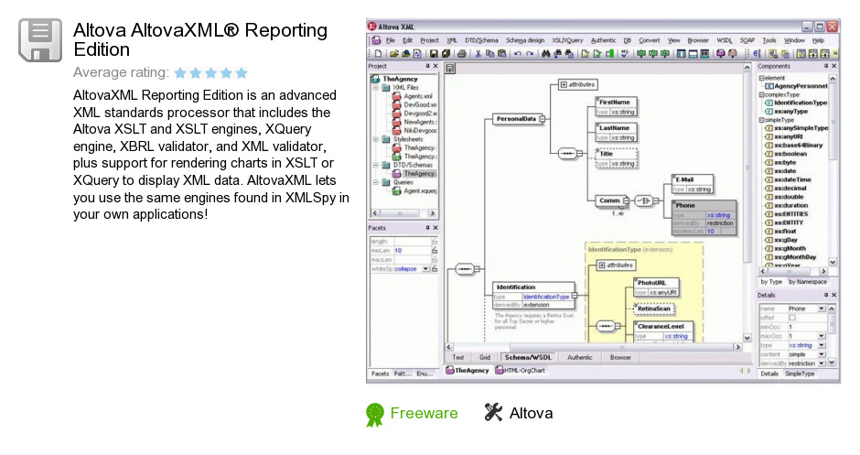The image size is (860, 455).
Task: Toggle lock icon on whiteSp facet
Action: coord(435,269)
